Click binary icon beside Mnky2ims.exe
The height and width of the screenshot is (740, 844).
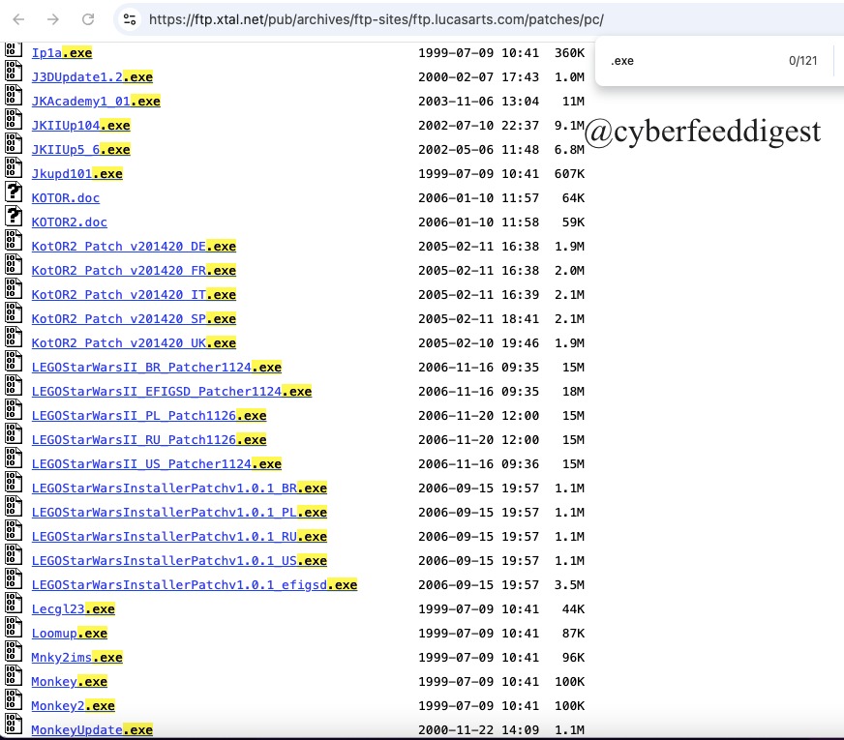tap(14, 651)
